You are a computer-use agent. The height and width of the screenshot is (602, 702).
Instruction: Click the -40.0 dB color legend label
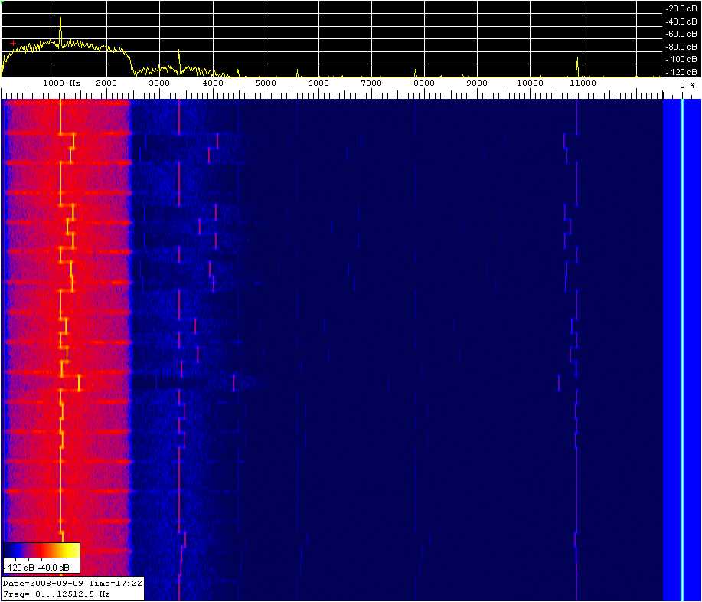[x=54, y=567]
